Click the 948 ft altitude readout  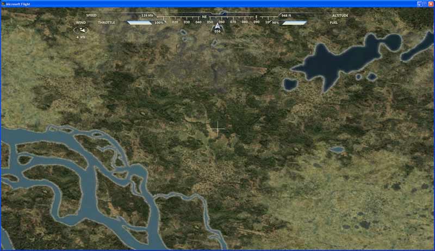point(287,16)
